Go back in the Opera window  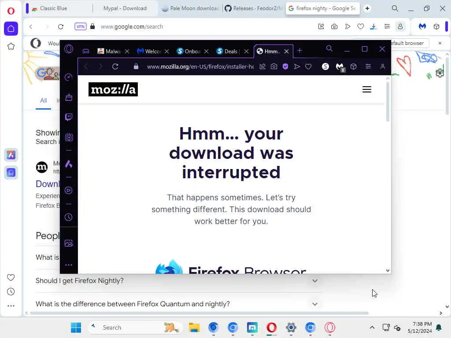click(31, 27)
